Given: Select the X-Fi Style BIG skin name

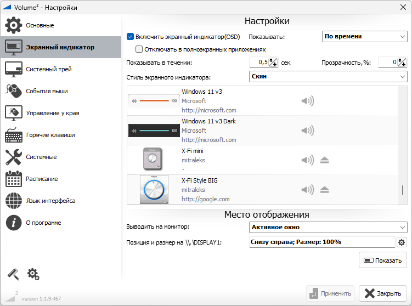Looking at the screenshot, I should point(200,180).
